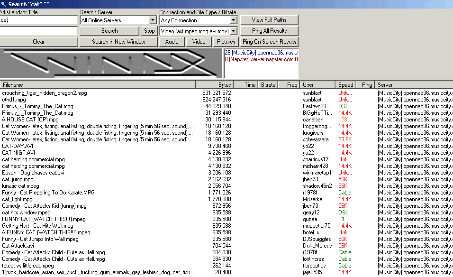Select crouching_tiger_hidden_dragon2.mpg in results

tap(45, 93)
